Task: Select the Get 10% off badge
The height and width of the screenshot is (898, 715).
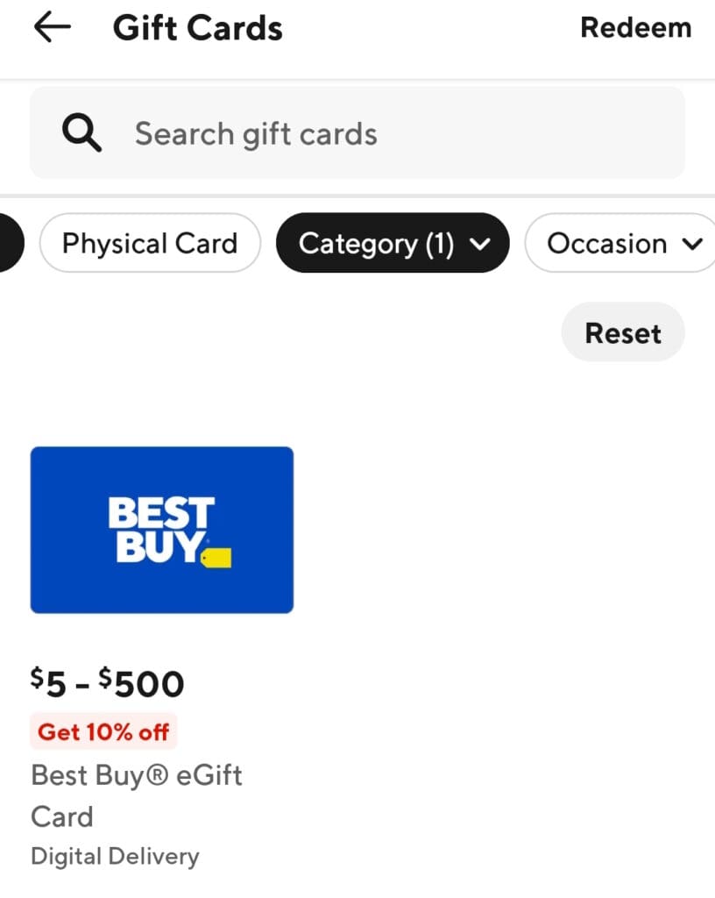Action: pos(103,731)
